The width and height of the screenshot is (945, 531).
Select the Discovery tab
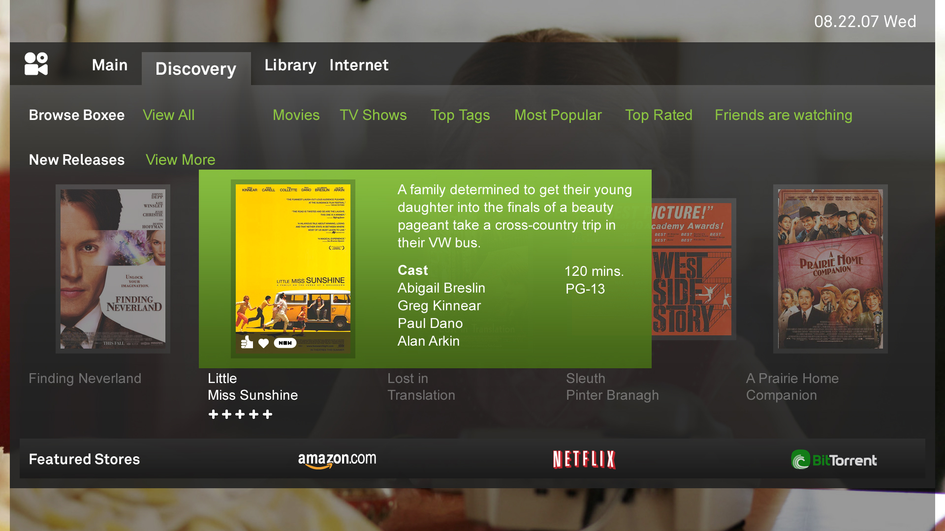click(196, 69)
